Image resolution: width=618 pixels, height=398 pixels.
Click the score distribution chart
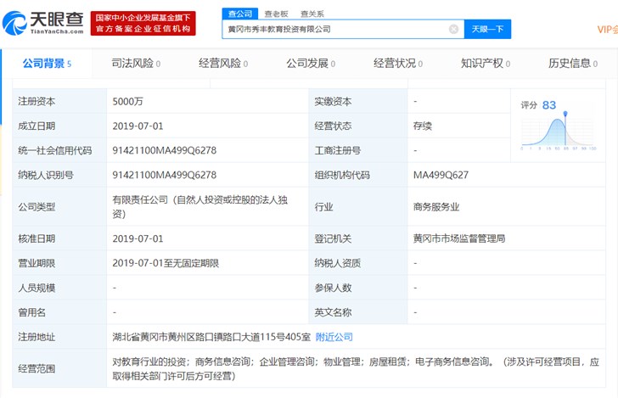point(558,132)
